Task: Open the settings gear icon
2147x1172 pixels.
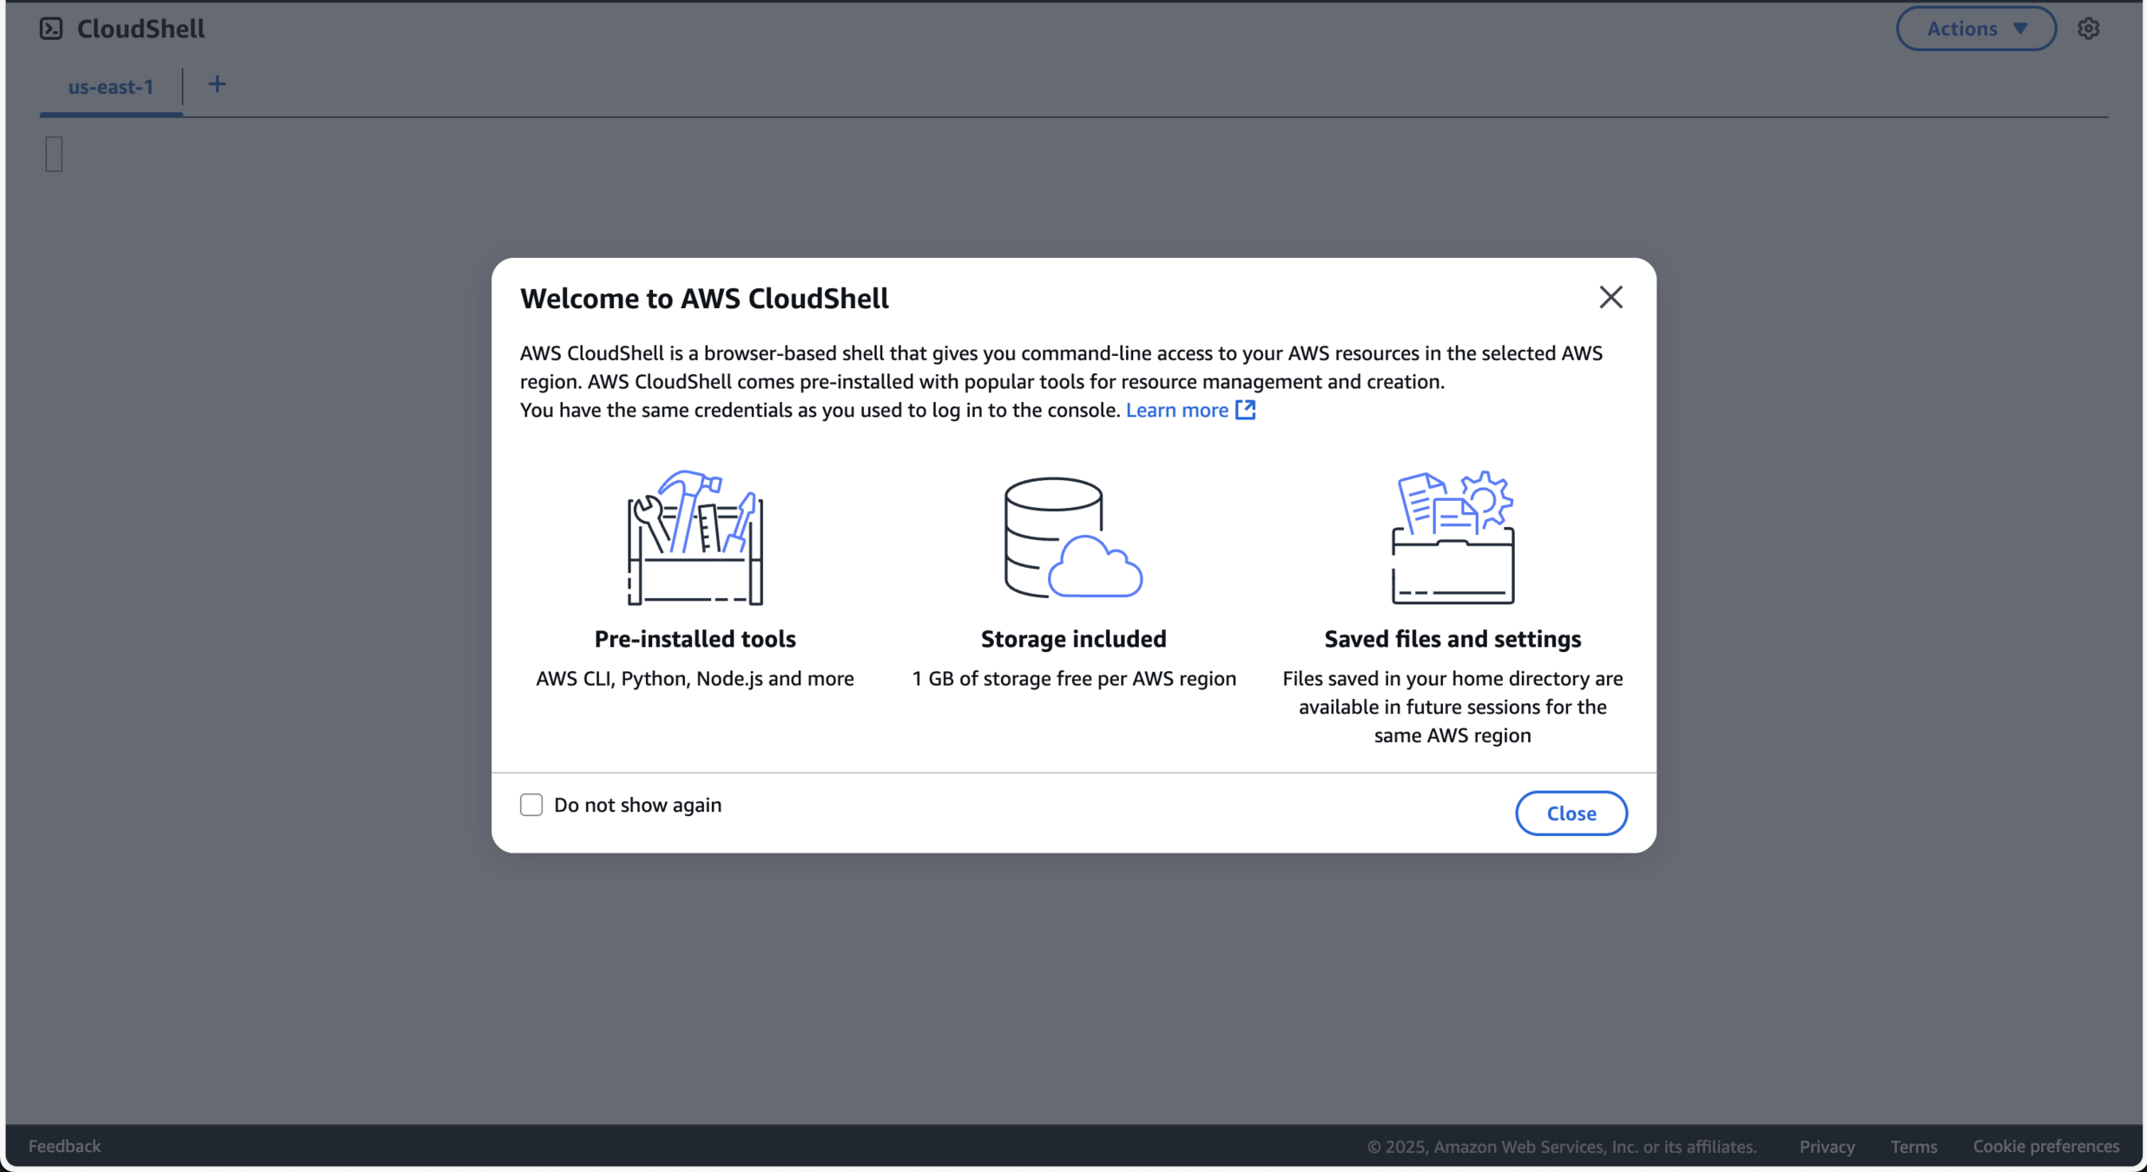Action: 2088,29
